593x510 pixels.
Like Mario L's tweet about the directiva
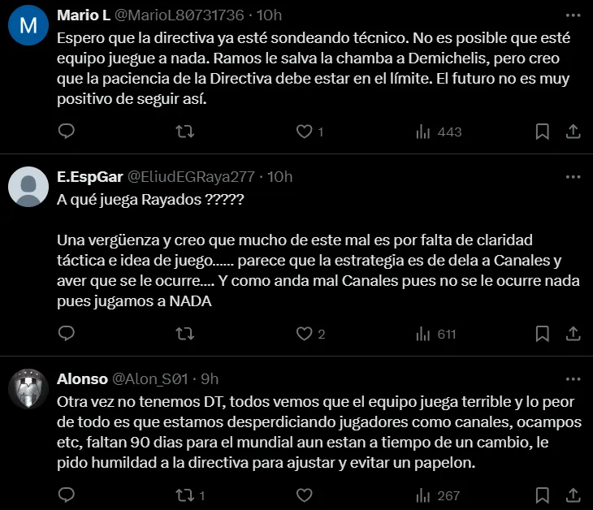point(304,132)
